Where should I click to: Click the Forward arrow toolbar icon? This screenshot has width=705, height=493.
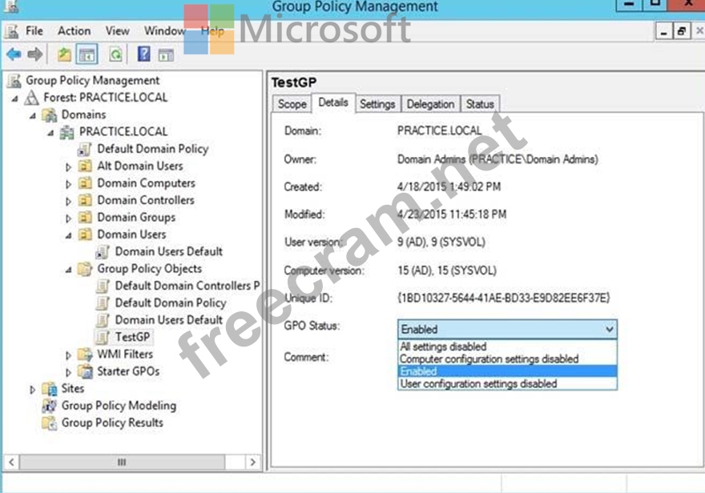point(34,54)
